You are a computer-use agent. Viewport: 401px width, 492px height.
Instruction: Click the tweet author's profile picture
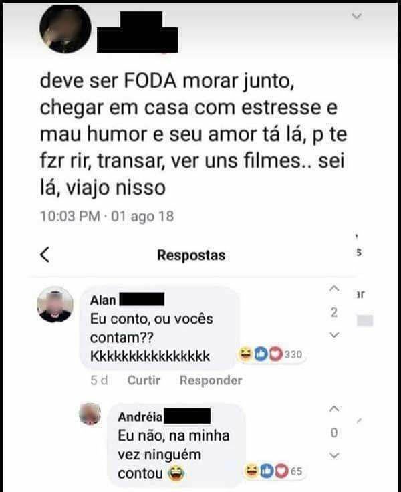click(x=65, y=28)
